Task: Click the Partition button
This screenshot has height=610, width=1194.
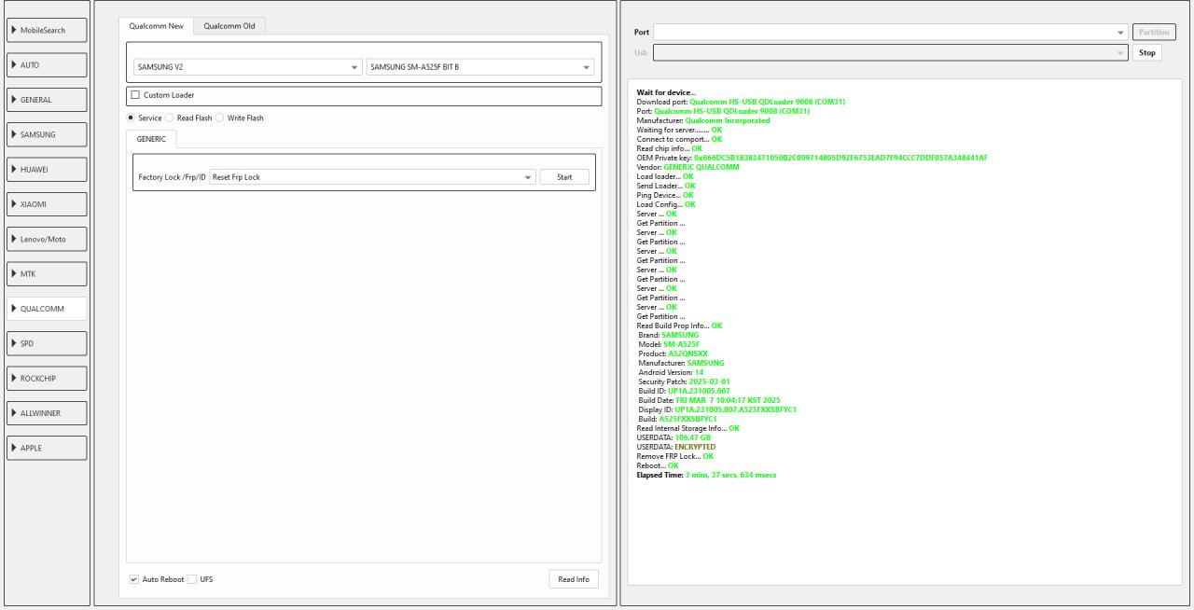Action: [x=1155, y=33]
